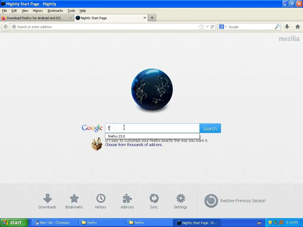Click the site identity globe in address bar
This screenshot has height=227, width=303.
14,27
